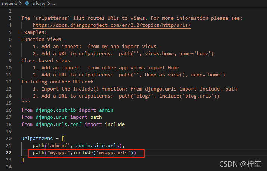Screen dimensions: 267x171
Task: Click line number 22 in the gutter
Action: click(x=9, y=153)
